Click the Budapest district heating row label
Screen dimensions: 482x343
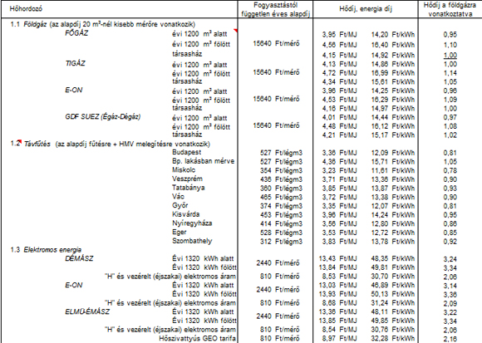[x=187, y=152]
